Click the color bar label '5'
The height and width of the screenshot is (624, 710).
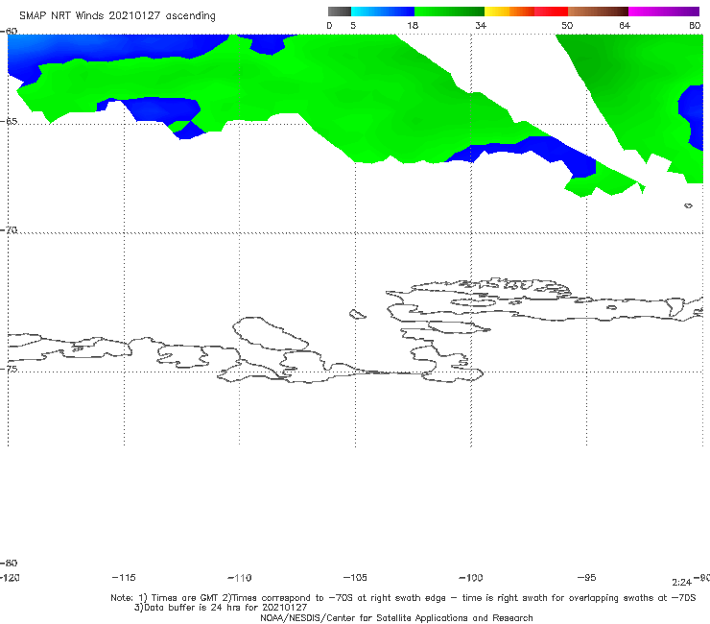point(353,26)
